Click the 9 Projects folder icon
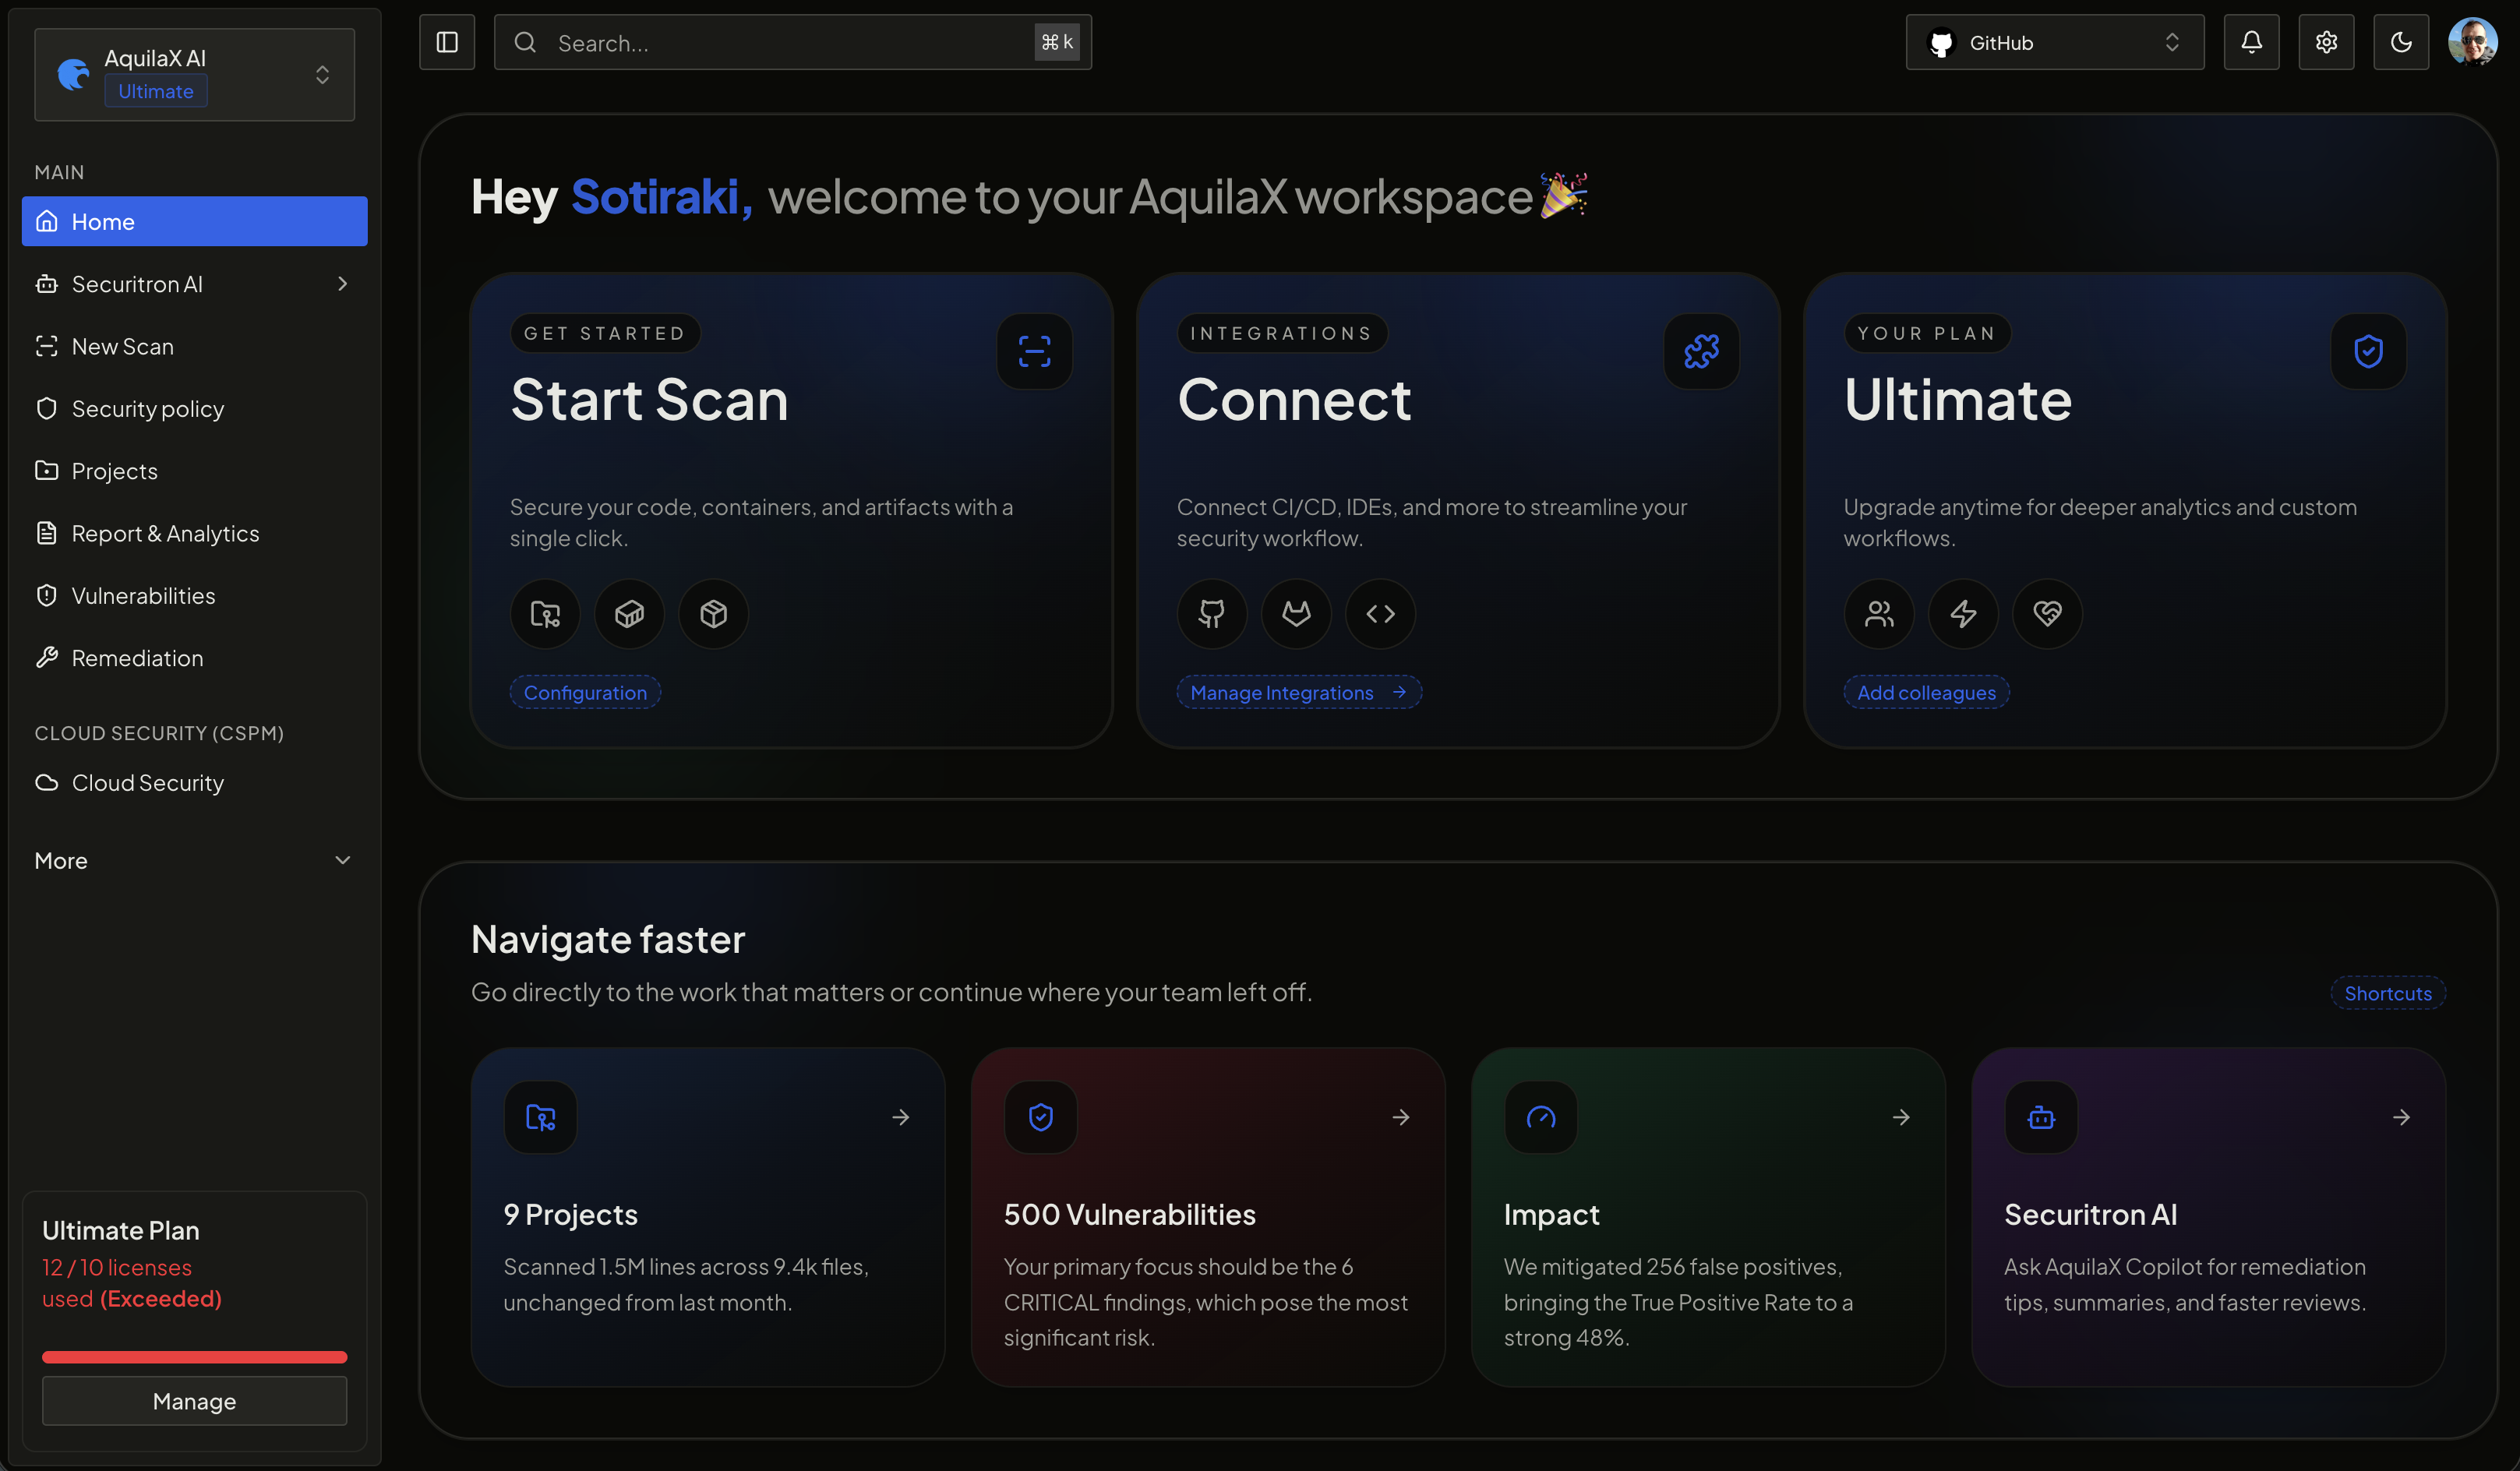 point(541,1117)
